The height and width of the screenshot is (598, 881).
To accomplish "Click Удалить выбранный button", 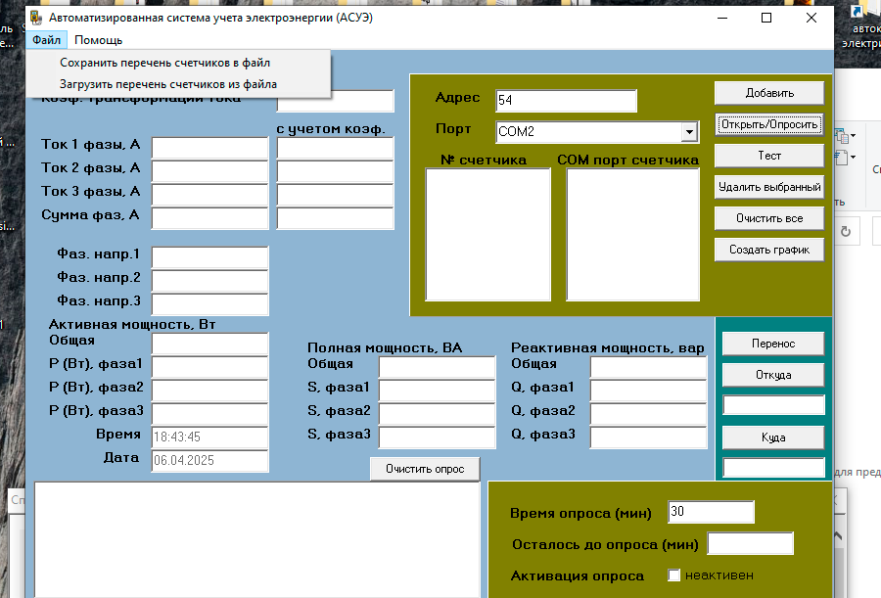I will (x=769, y=187).
